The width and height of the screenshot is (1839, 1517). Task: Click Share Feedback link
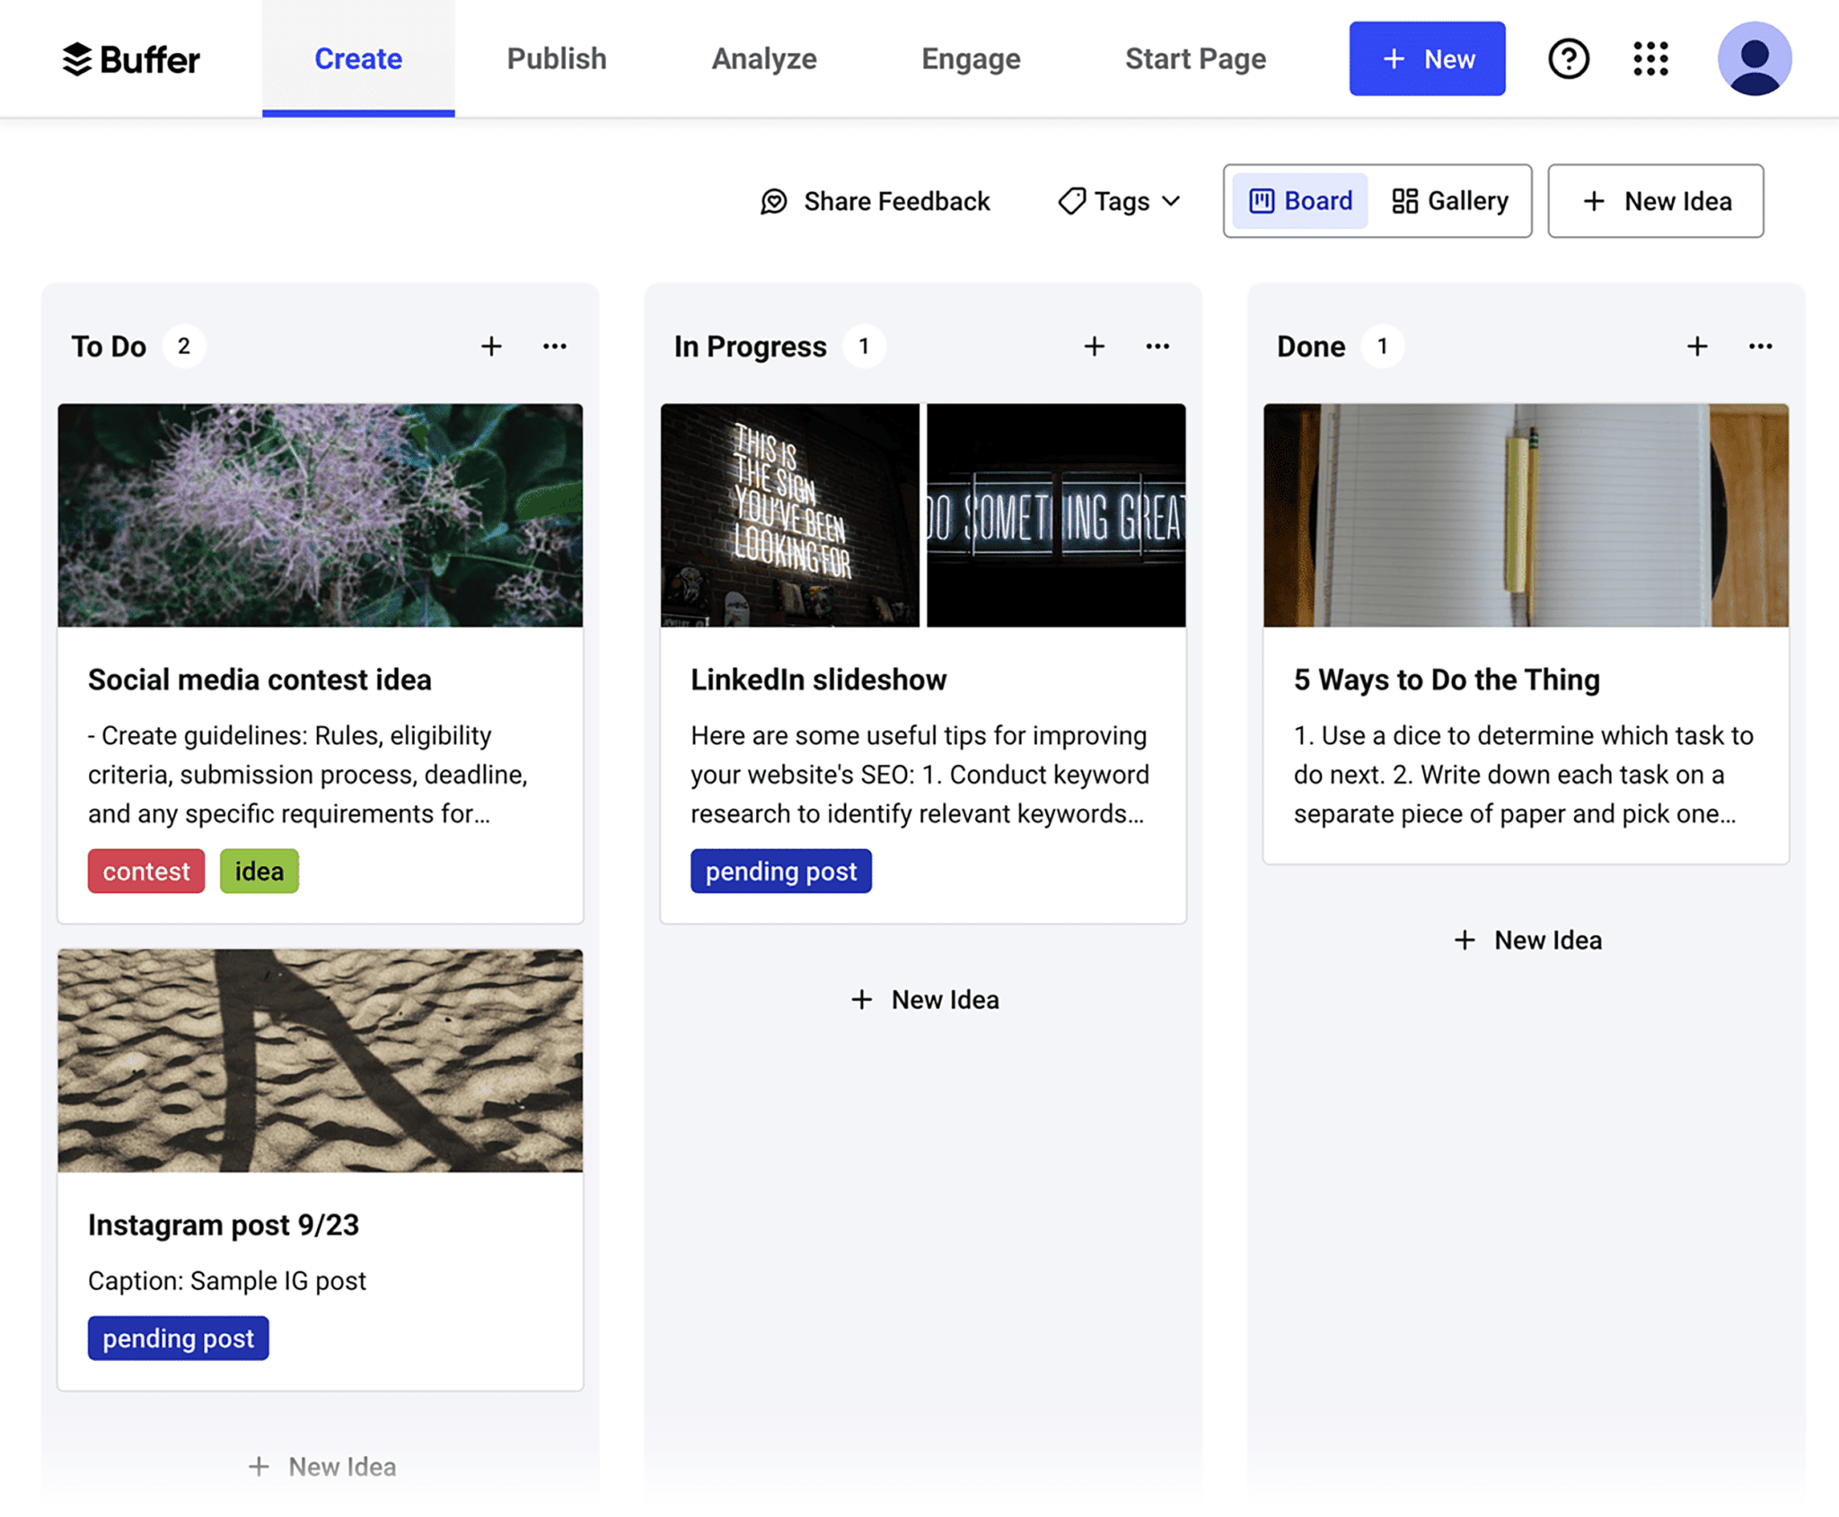pyautogui.click(x=875, y=201)
